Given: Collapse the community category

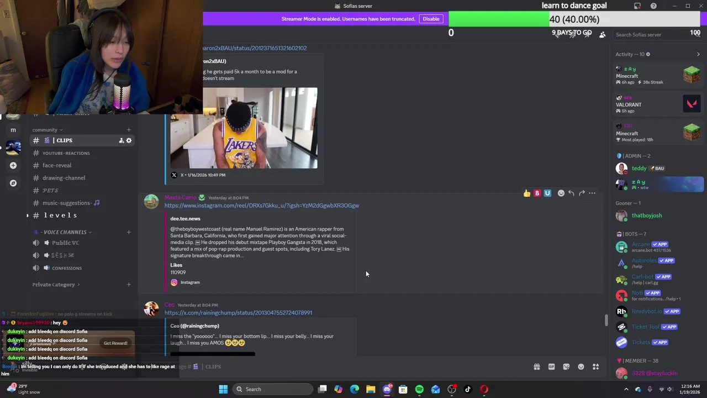Looking at the screenshot, I should (x=48, y=130).
